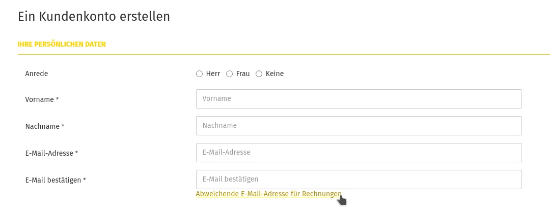Click the 'Keine' option label text
Viewport: 550px width, 214px height.
coord(274,74)
